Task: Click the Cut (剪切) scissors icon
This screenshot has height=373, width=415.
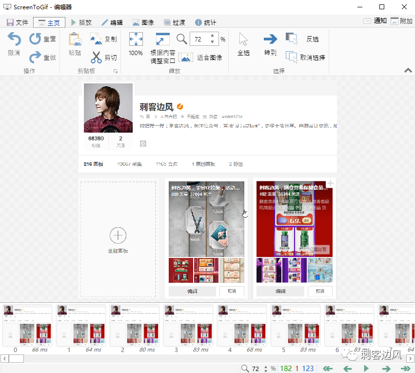Action: 96,57
